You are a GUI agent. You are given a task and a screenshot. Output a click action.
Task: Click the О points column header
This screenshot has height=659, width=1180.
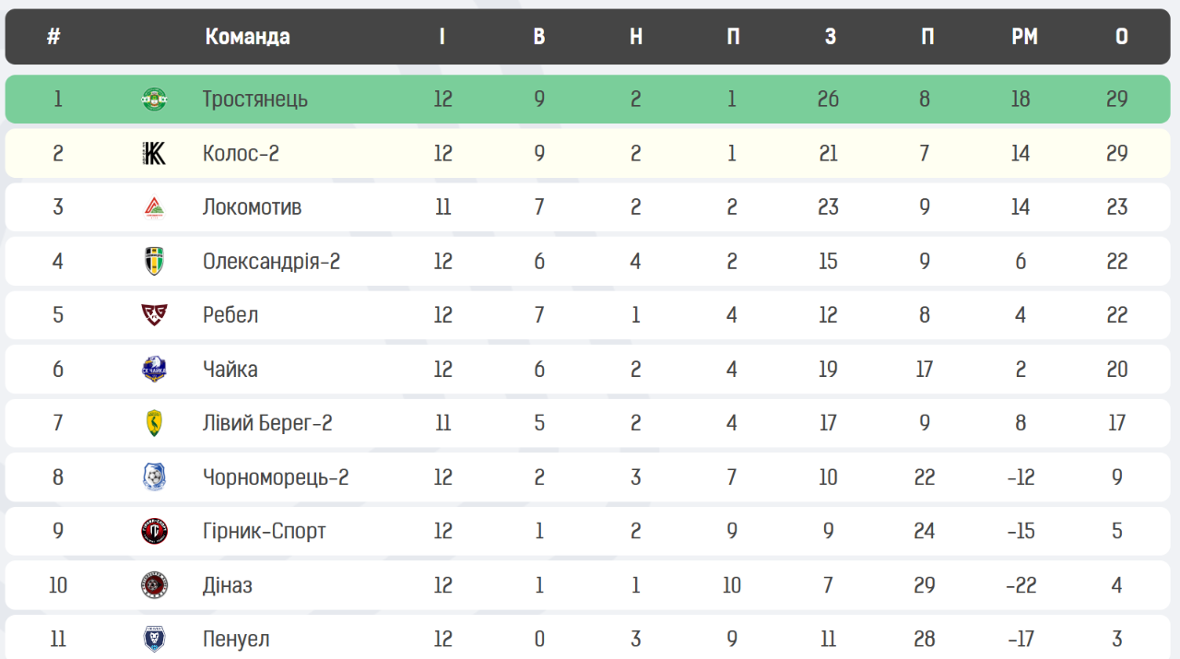tap(1121, 37)
